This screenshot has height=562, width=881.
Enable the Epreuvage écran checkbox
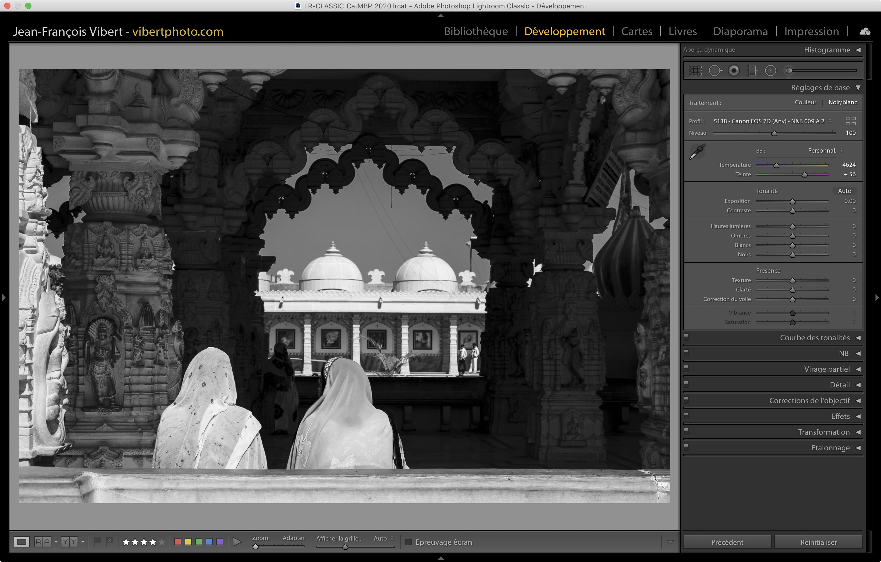point(409,542)
